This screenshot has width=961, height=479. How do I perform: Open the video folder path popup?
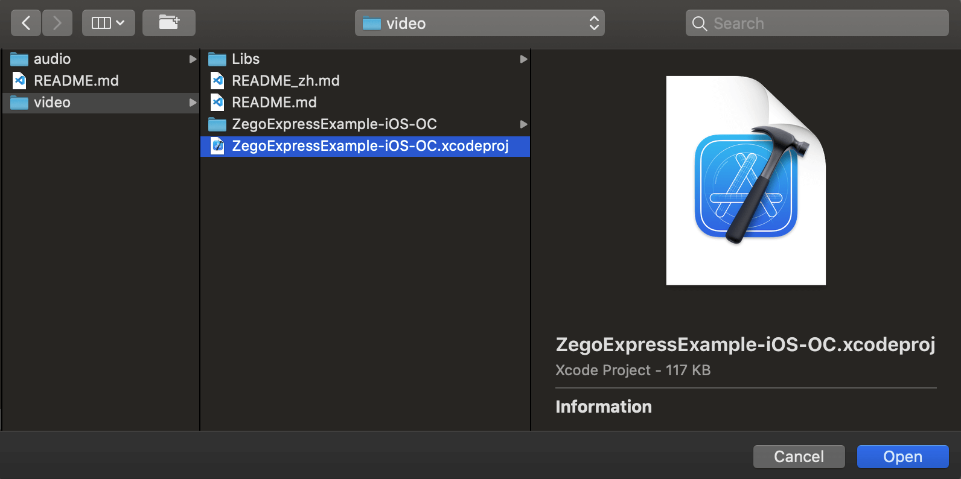(x=479, y=23)
